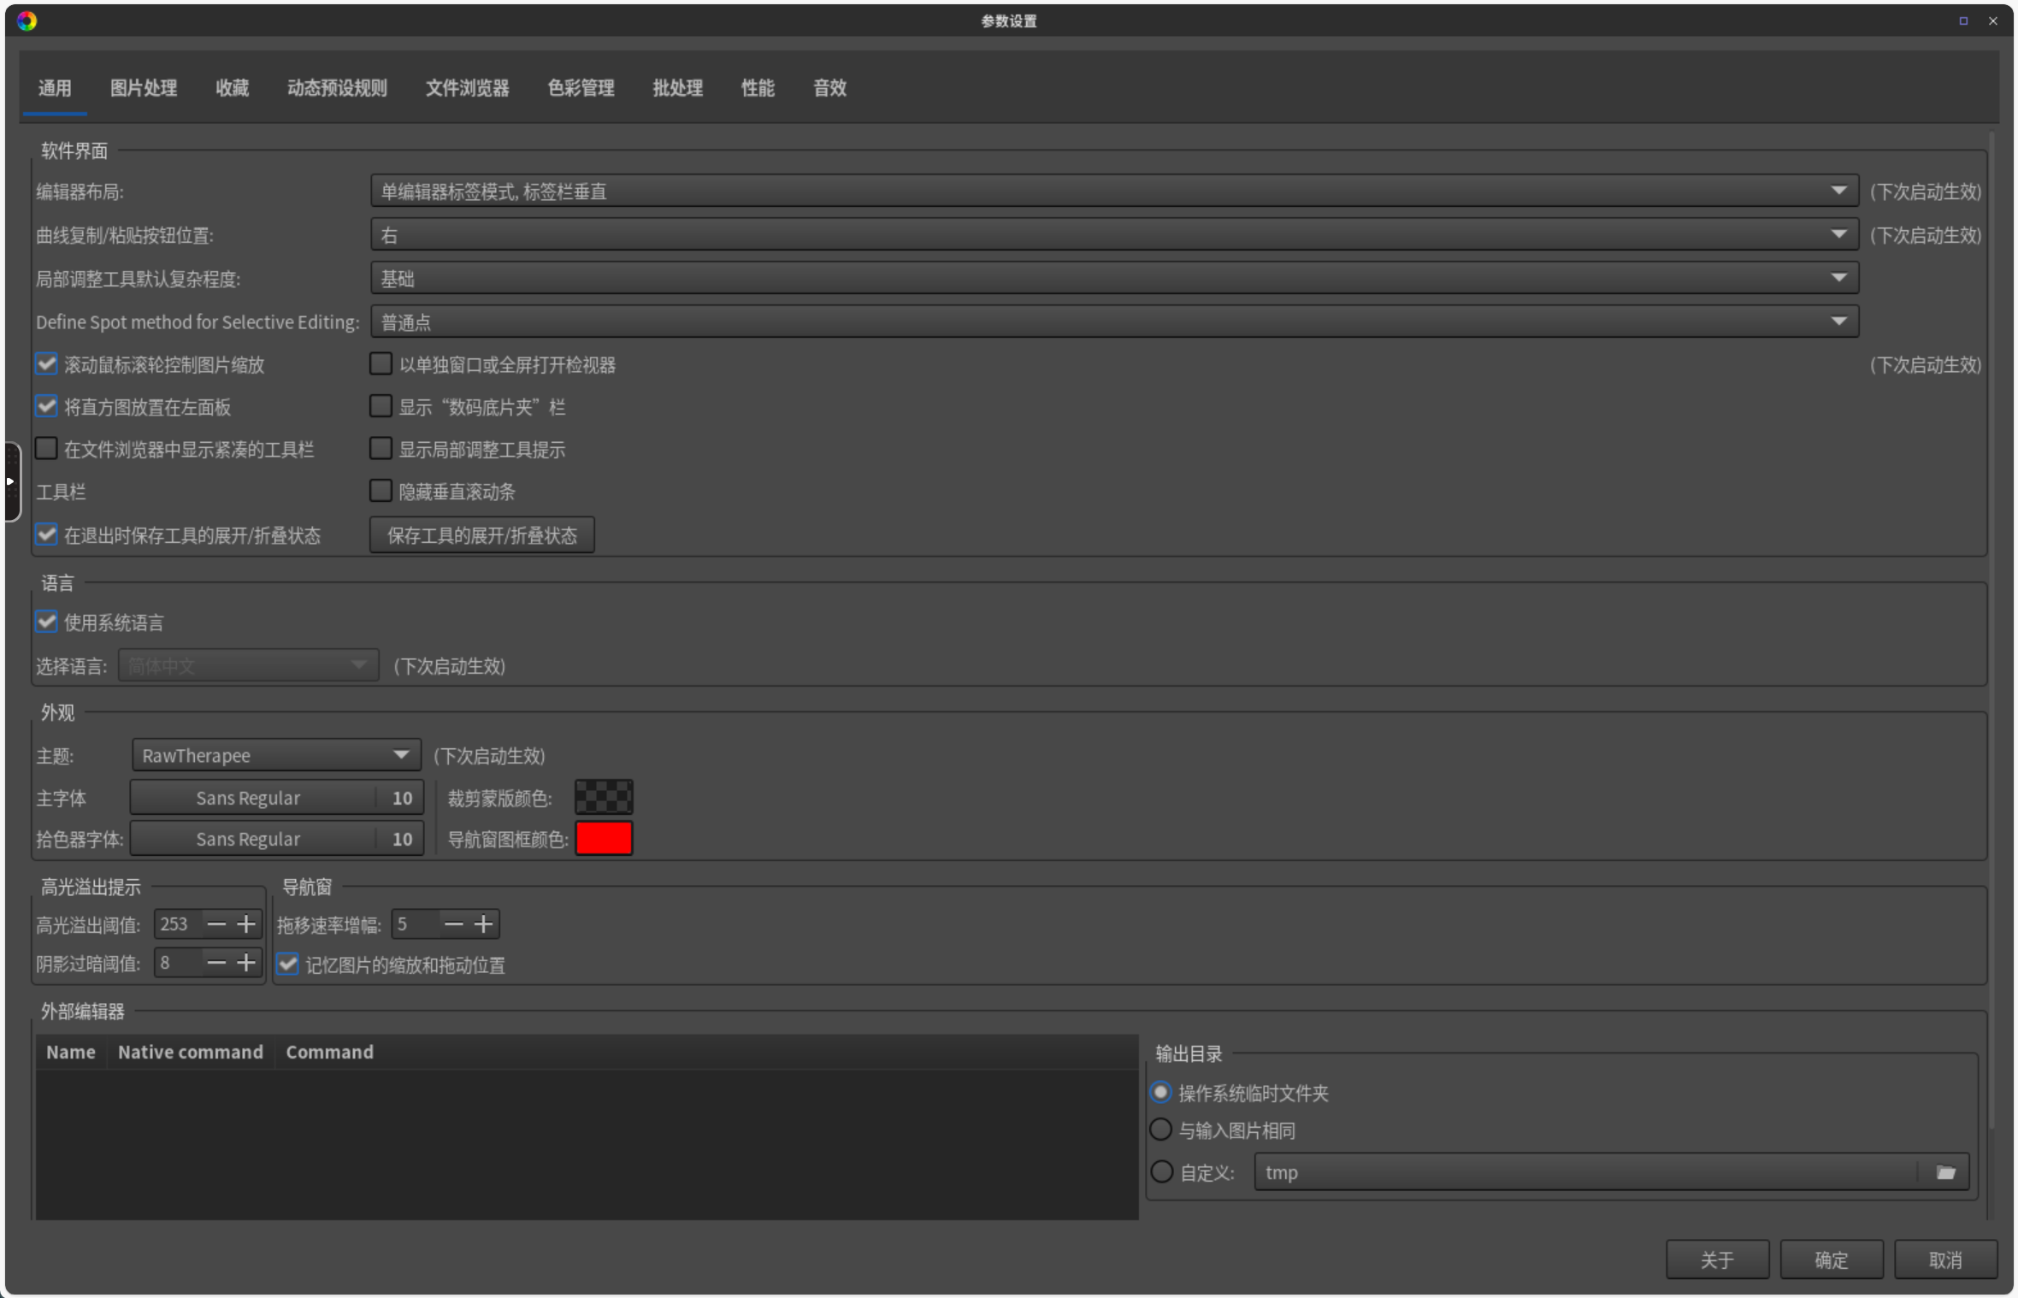The width and height of the screenshot is (2018, 1298).
Task: Decrease the 高光溢出阈值 value with minus
Action: (216, 924)
